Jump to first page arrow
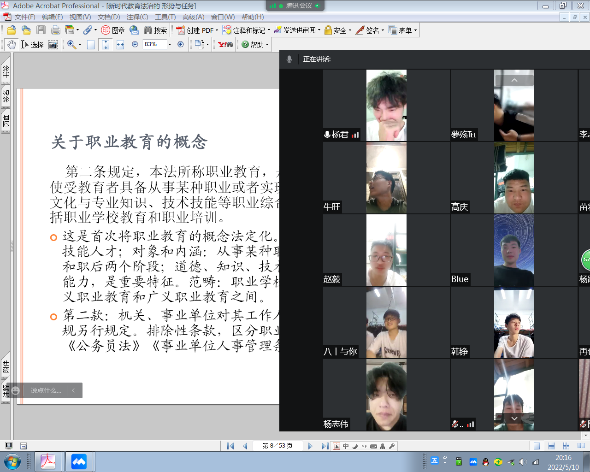 pos(230,446)
